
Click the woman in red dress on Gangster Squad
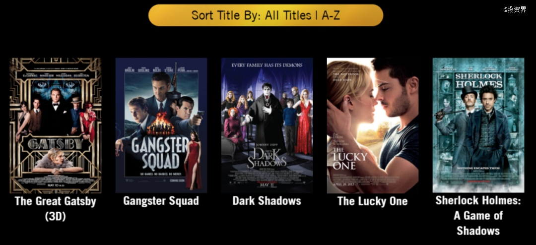[x=193, y=161]
